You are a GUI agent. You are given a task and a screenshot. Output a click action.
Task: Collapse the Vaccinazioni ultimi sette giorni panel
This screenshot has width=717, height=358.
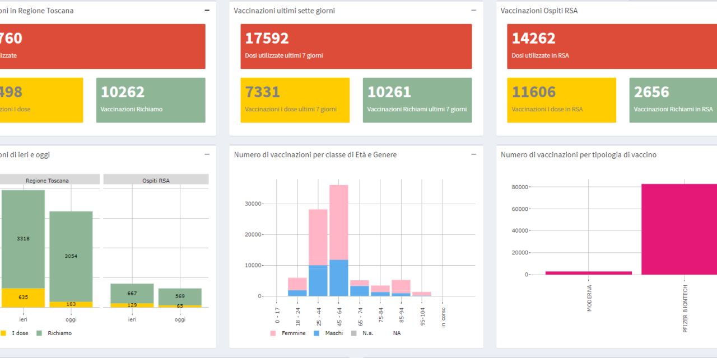(x=473, y=10)
